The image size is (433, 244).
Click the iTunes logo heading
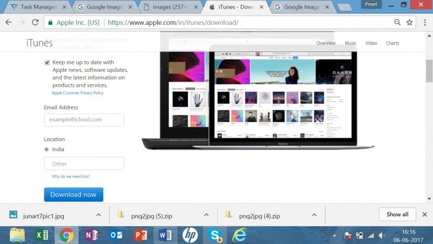[40, 43]
